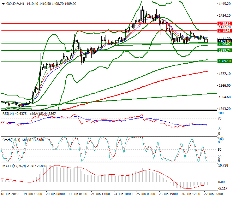233x198 pixels.
Task: Select the RSI(14) 40.9375 indicator label
Action: (14, 114)
